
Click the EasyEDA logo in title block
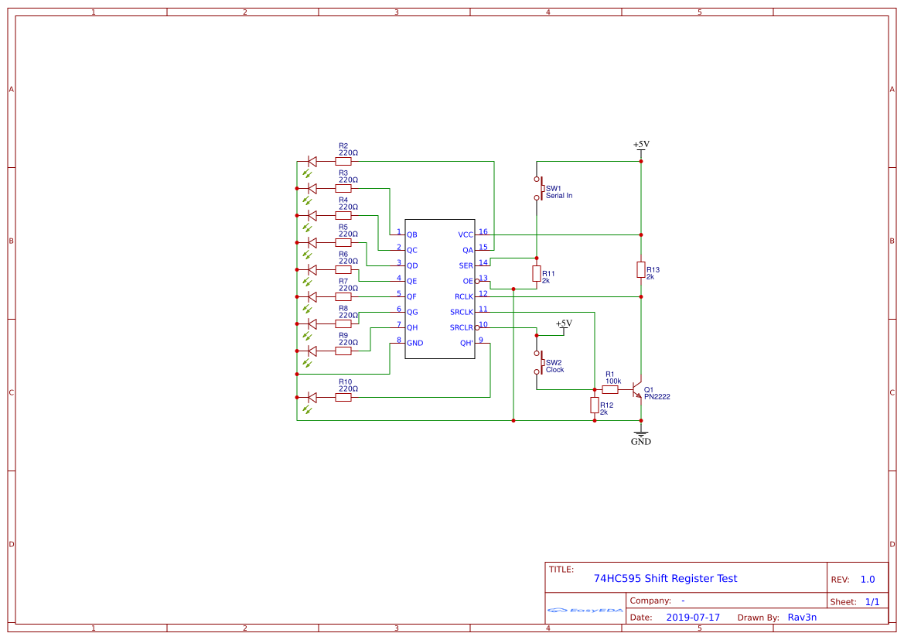click(x=585, y=610)
